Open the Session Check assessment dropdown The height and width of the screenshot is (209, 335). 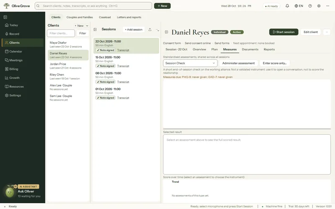click(190, 63)
